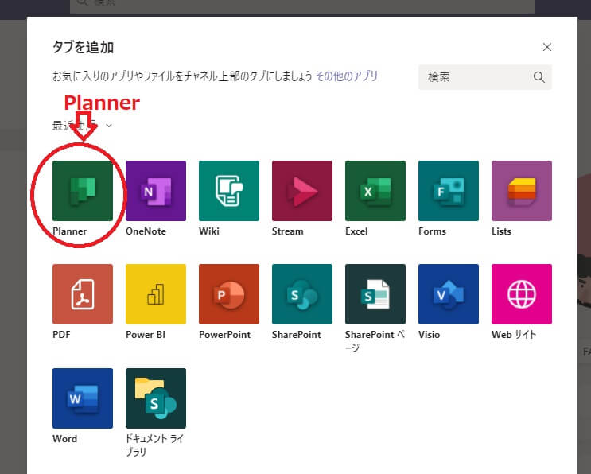Close the タブを追加 dialog
Viewport: 591px width, 474px height.
547,47
